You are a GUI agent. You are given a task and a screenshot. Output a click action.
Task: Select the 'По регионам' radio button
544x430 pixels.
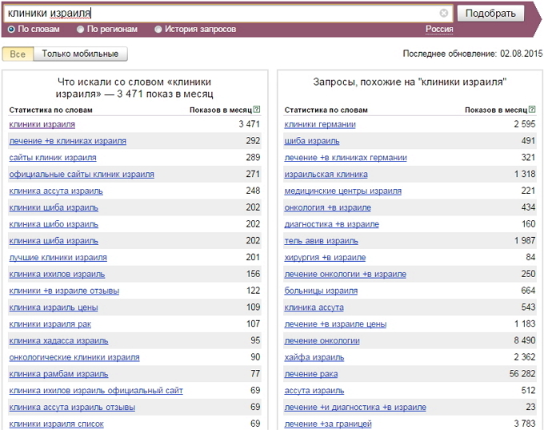click(x=80, y=30)
